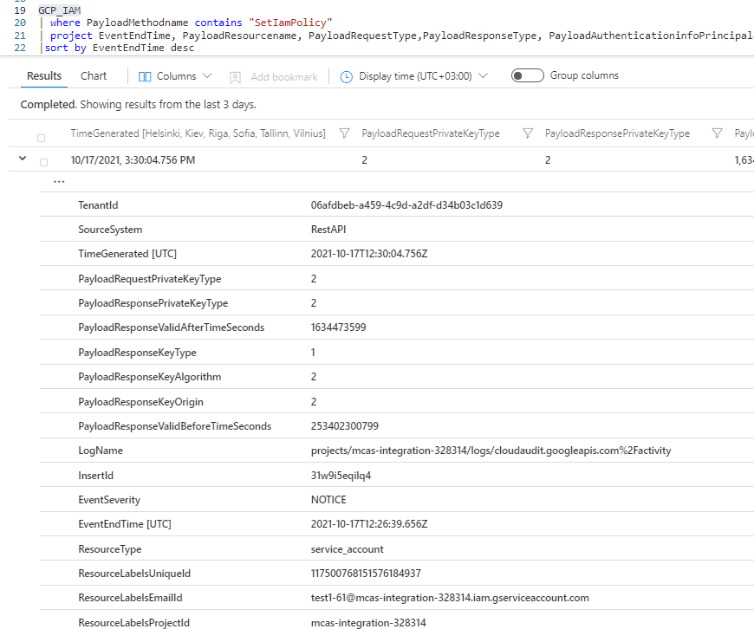Filter the PayloadResponsePrivateKeyType column
The height and width of the screenshot is (629, 754).
coord(717,133)
